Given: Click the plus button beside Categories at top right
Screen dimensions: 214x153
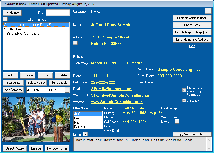Looking at the screenshot, I should (x=208, y=11).
